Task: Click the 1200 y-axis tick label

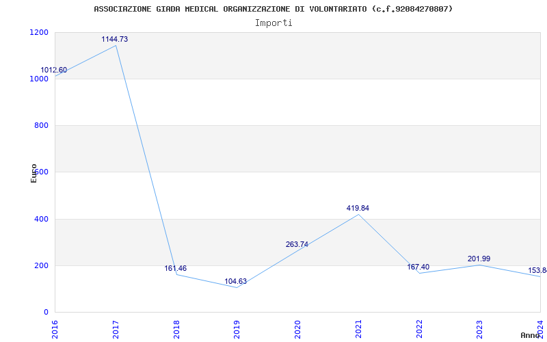Action: [x=40, y=32]
